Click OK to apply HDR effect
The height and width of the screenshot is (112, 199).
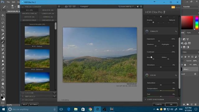tap(171, 105)
